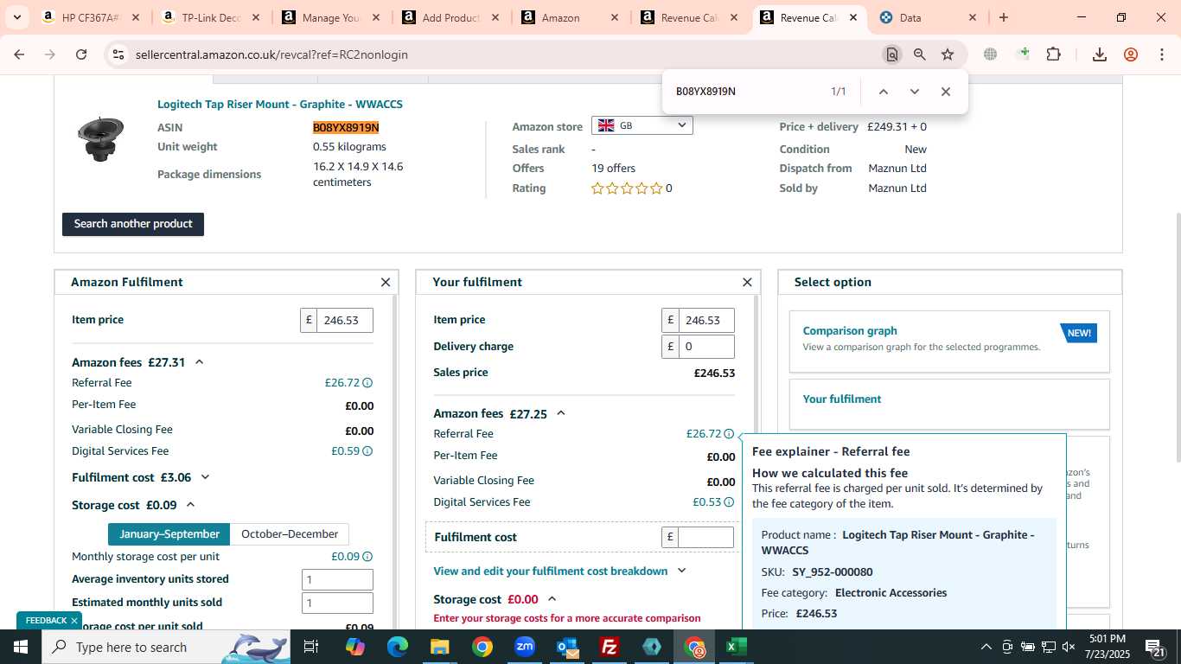This screenshot has height=664, width=1181.
Task: Open Zoom from taskbar
Action: click(525, 647)
